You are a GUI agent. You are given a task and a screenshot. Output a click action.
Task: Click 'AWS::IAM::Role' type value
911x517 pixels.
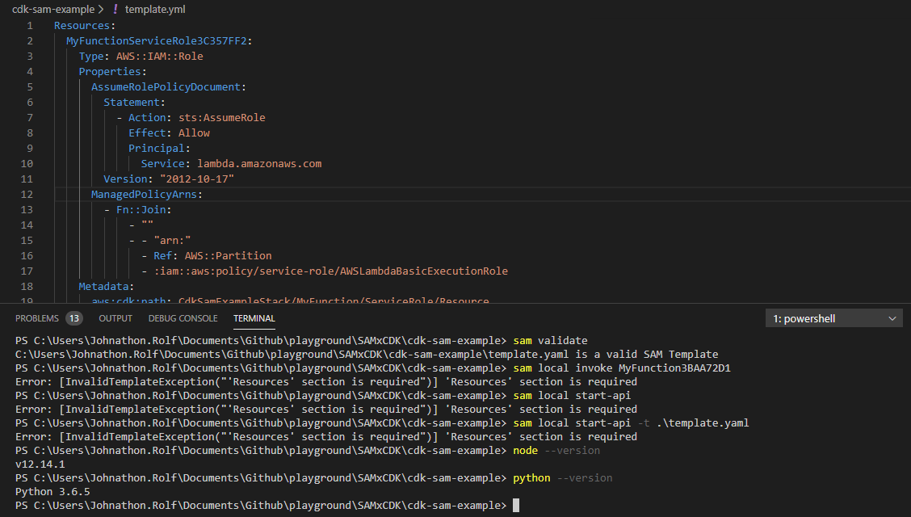tap(160, 57)
